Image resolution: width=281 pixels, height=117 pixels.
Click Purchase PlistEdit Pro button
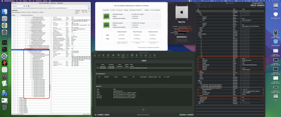(x=258, y=3)
